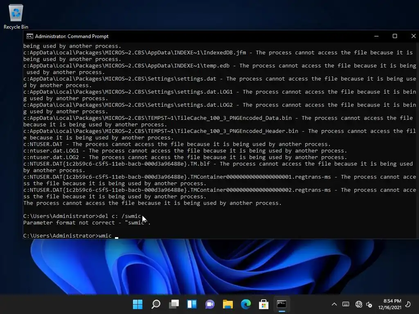This screenshot has height=314, width=419.
Task: Click the temp.edb file path line
Action: (220, 69)
